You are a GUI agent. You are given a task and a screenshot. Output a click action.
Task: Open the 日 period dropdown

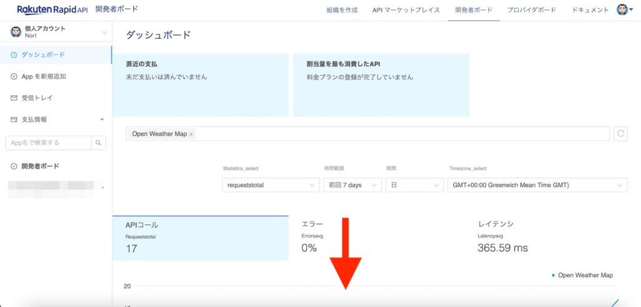[414, 185]
